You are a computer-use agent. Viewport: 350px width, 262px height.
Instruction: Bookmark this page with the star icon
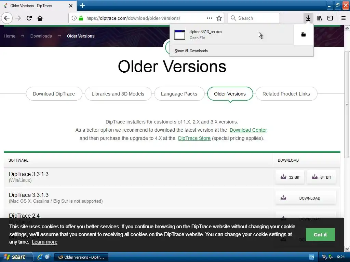[x=219, y=18]
